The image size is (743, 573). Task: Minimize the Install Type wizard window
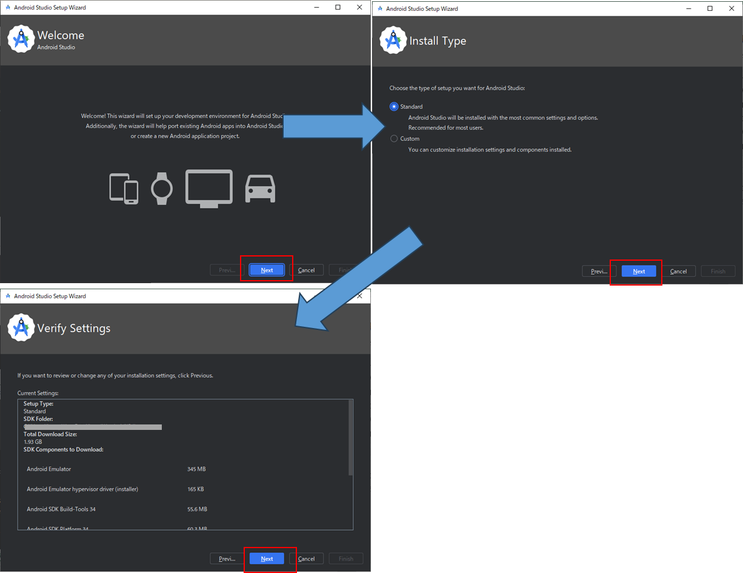689,8
